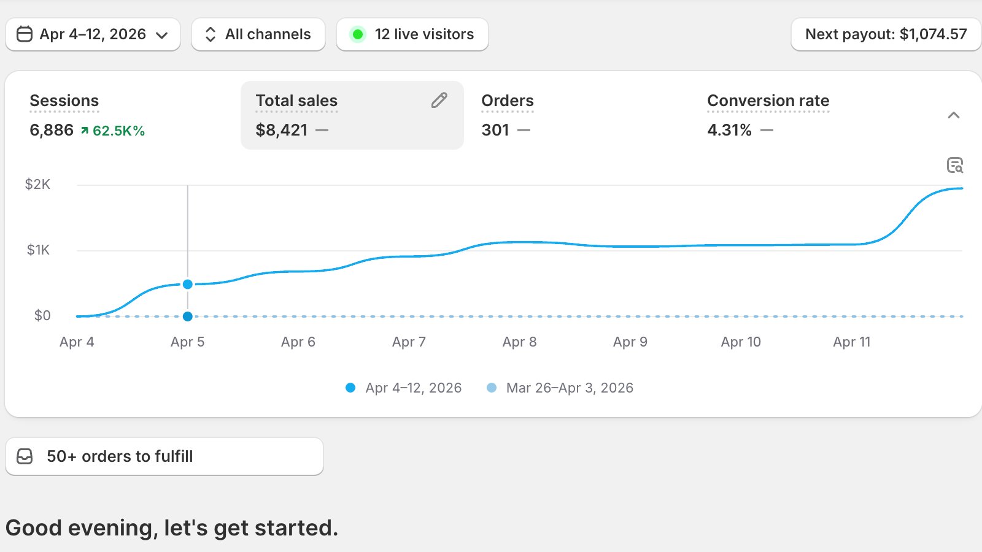This screenshot has width=982, height=552.
Task: Click the pencil edit icon on Total sales
Action: pyautogui.click(x=439, y=101)
